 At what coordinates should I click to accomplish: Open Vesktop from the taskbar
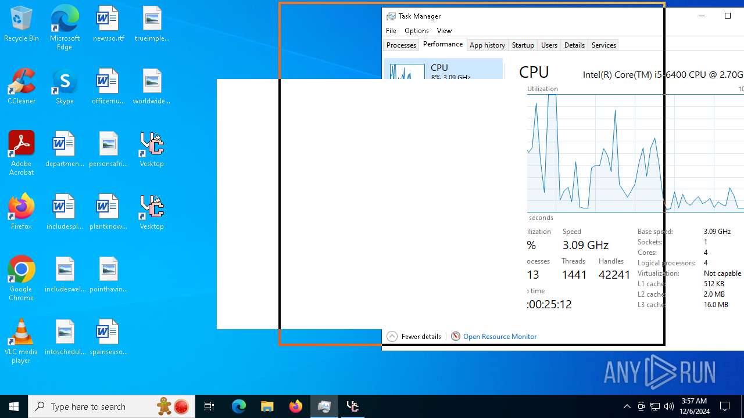352,406
